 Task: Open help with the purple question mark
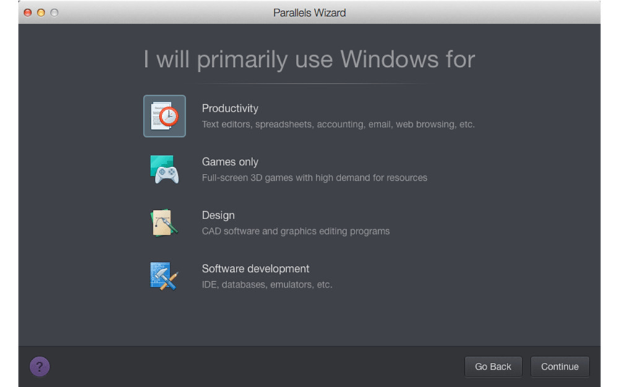pos(40,367)
